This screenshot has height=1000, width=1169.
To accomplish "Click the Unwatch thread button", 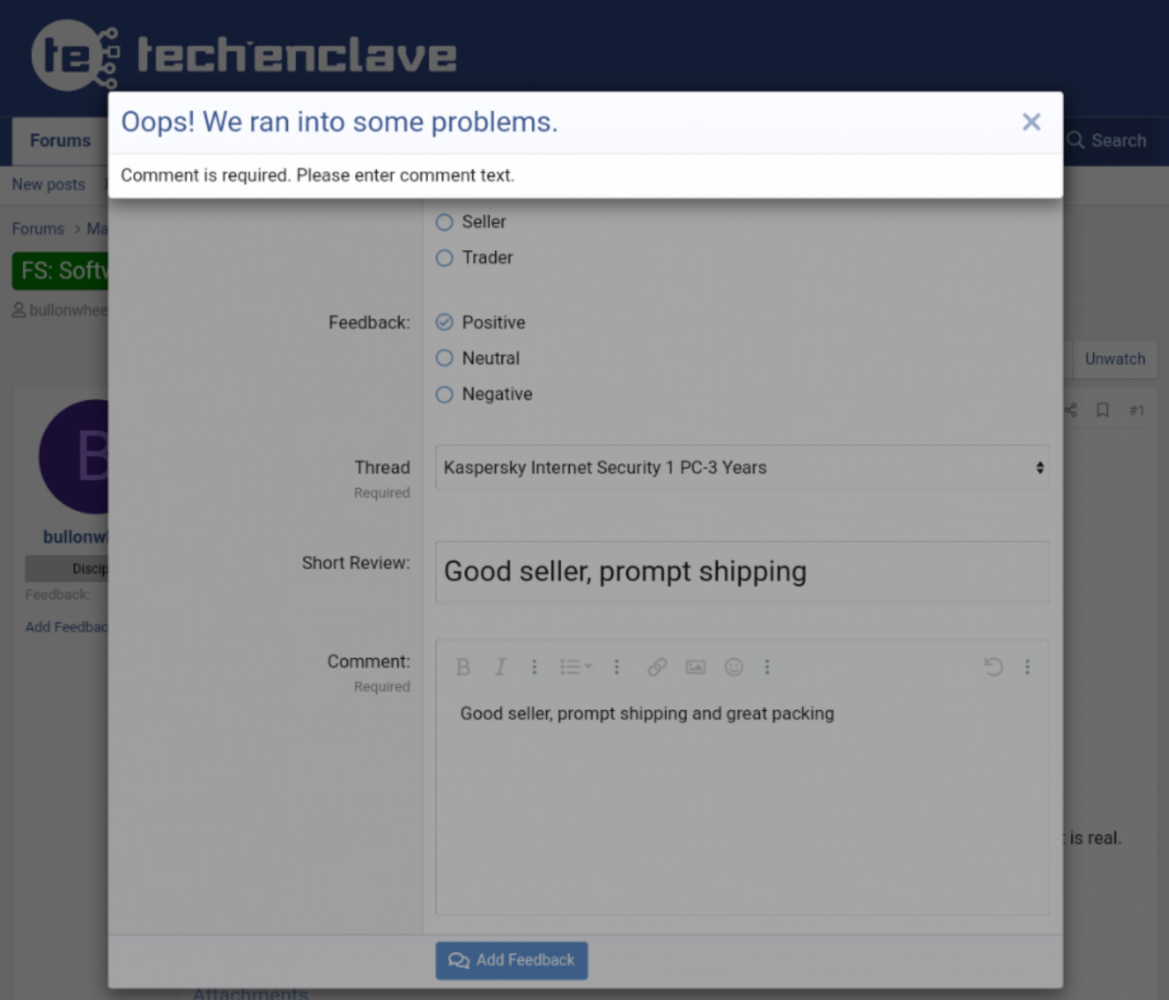I will click(1114, 359).
